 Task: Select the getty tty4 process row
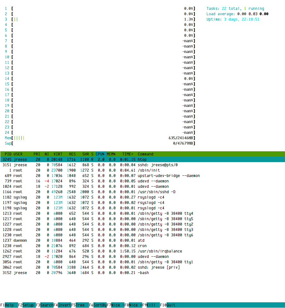[x=142, y=213]
